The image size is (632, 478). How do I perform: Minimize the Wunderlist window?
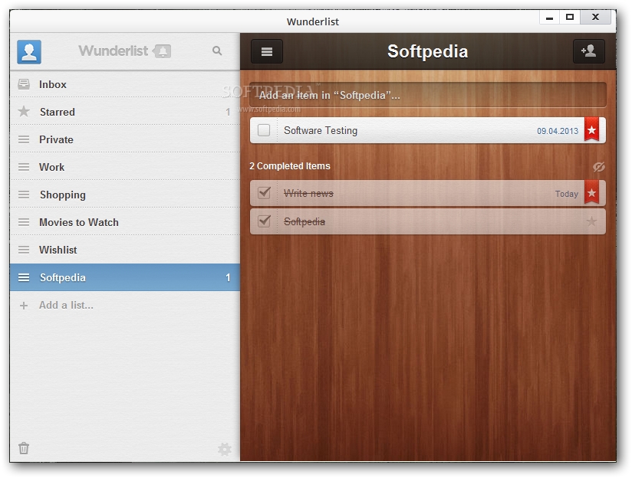[549, 18]
